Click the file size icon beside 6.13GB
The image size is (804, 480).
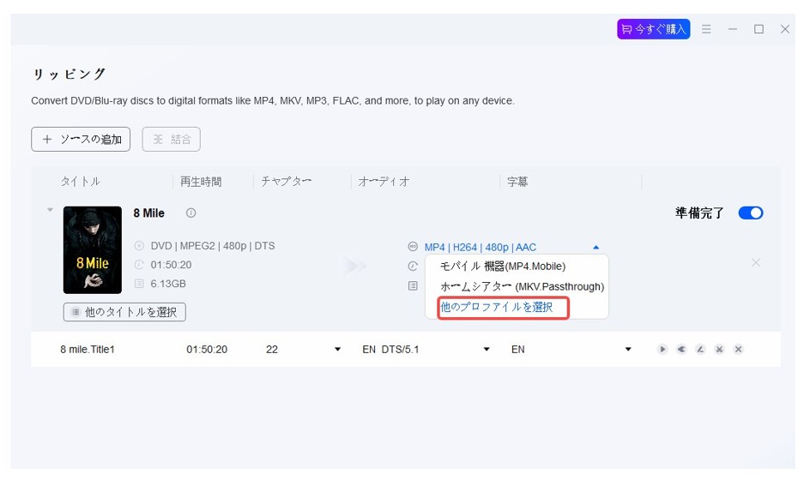139,284
